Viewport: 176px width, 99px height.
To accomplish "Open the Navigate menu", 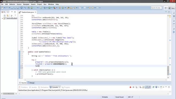I will [x=26, y=4].
